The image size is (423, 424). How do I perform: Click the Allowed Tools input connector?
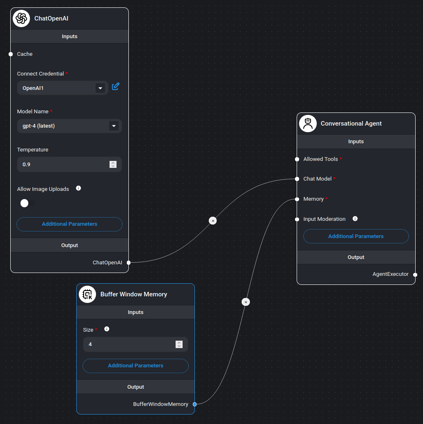point(297,159)
